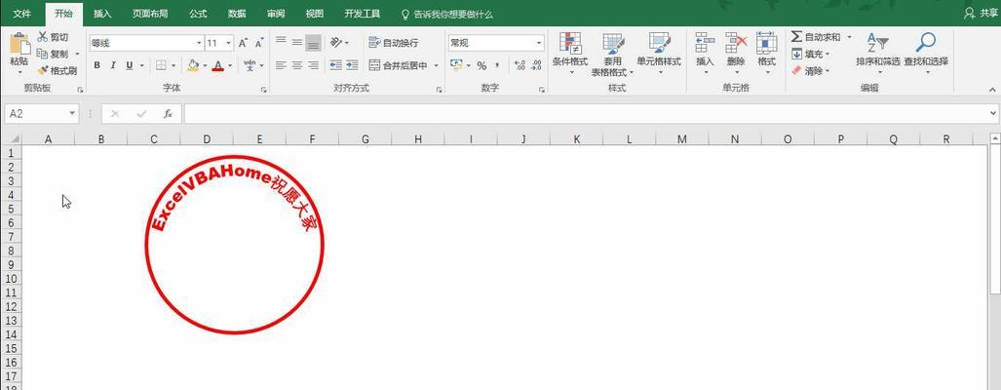Open fill color dropdown arrow

click(205, 65)
